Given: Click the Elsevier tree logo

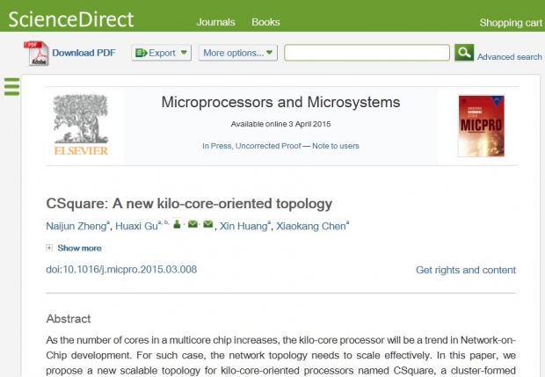Looking at the screenshot, I should (81, 125).
